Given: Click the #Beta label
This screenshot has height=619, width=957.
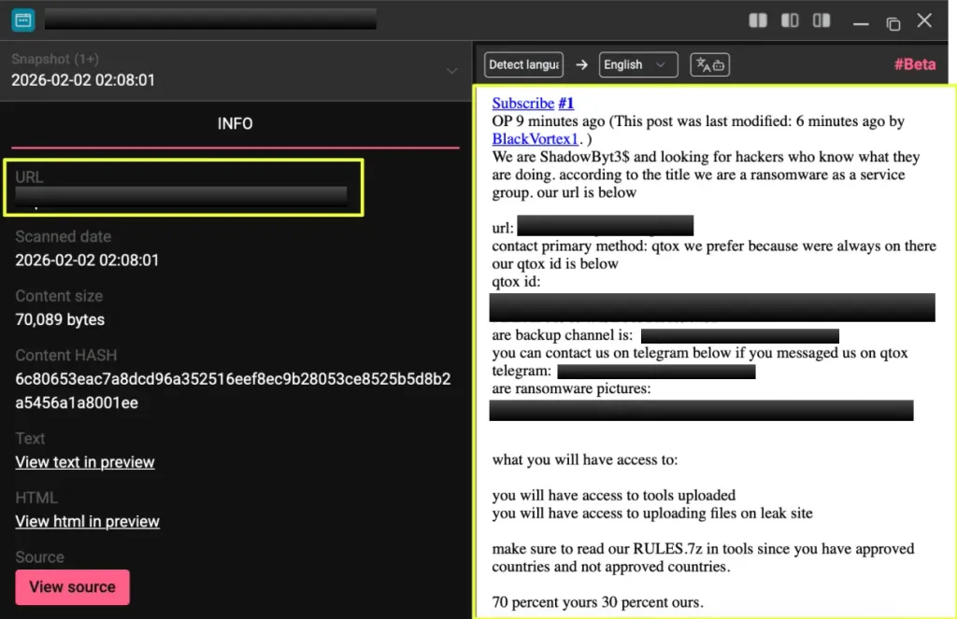Looking at the screenshot, I should 914,64.
